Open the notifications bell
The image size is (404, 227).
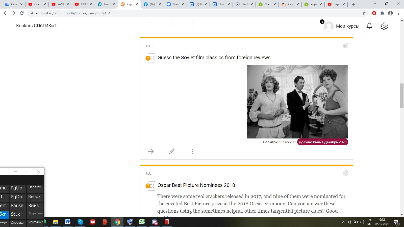point(369,26)
